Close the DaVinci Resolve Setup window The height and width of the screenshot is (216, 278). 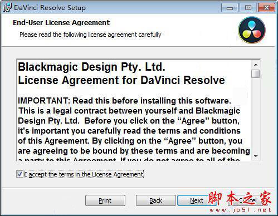(266, 8)
